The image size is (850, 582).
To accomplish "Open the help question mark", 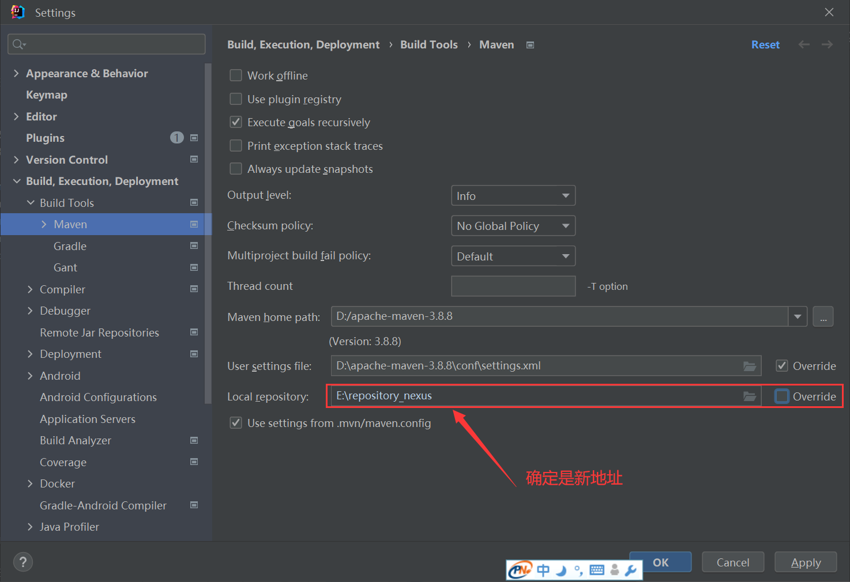I will pyautogui.click(x=23, y=562).
